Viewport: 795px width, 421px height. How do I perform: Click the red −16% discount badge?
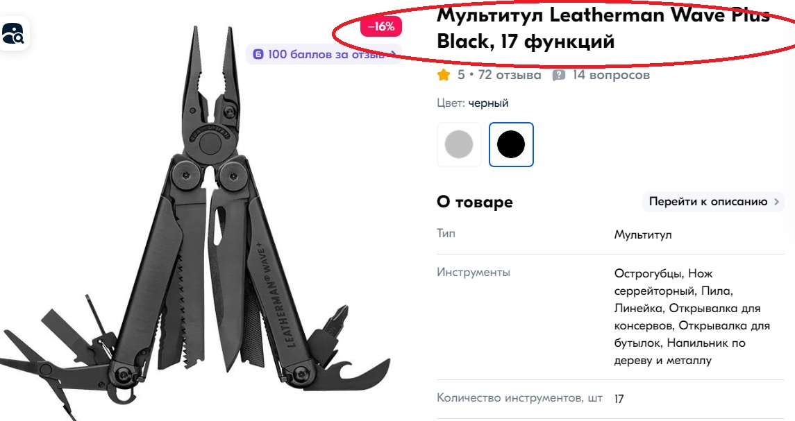pos(380,26)
